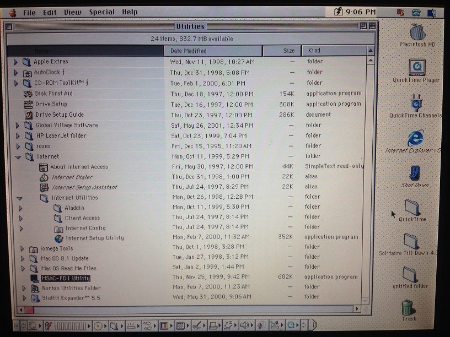Select the Internet Setup Assistant alias name
The image size is (450, 337).
coord(84,187)
